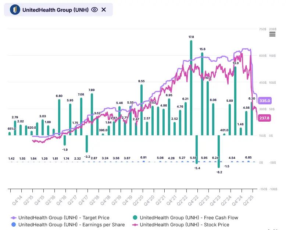Select the 6.21 free cash flow bar
Viewport: 286px width, 230px height.
coord(186,119)
